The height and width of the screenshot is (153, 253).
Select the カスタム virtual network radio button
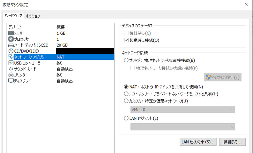pyautogui.click(x=126, y=101)
